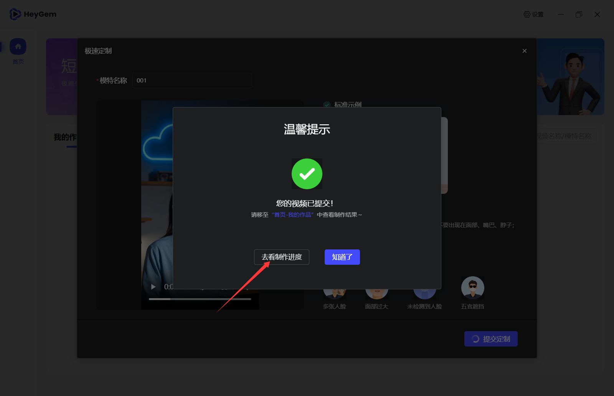This screenshot has width=614, height=396.
Task: Click the 去看制作进度 button
Action: (x=281, y=257)
